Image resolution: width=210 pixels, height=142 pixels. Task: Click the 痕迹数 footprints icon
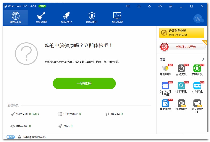(x=107, y=114)
